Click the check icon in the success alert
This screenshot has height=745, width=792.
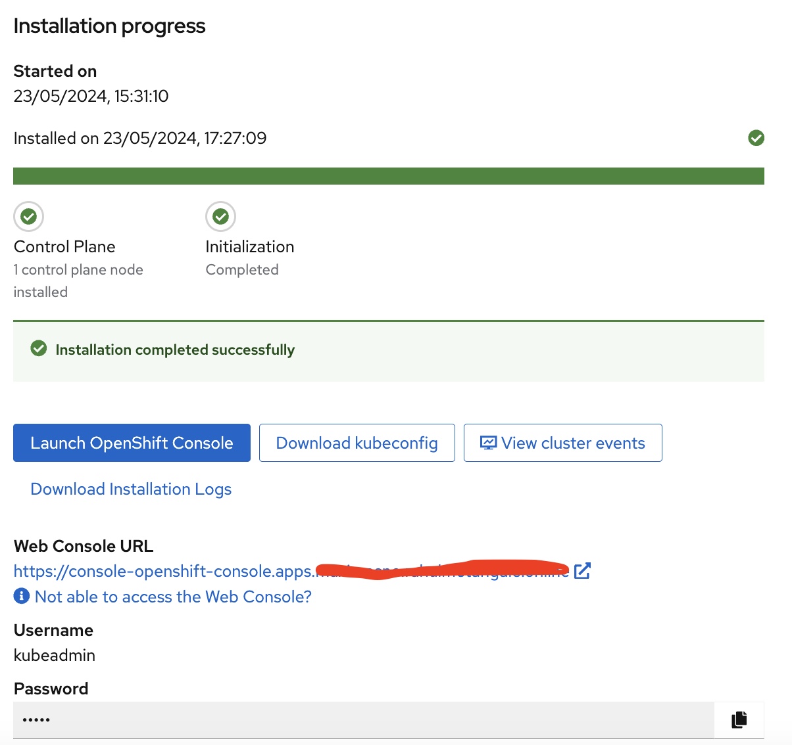(39, 349)
